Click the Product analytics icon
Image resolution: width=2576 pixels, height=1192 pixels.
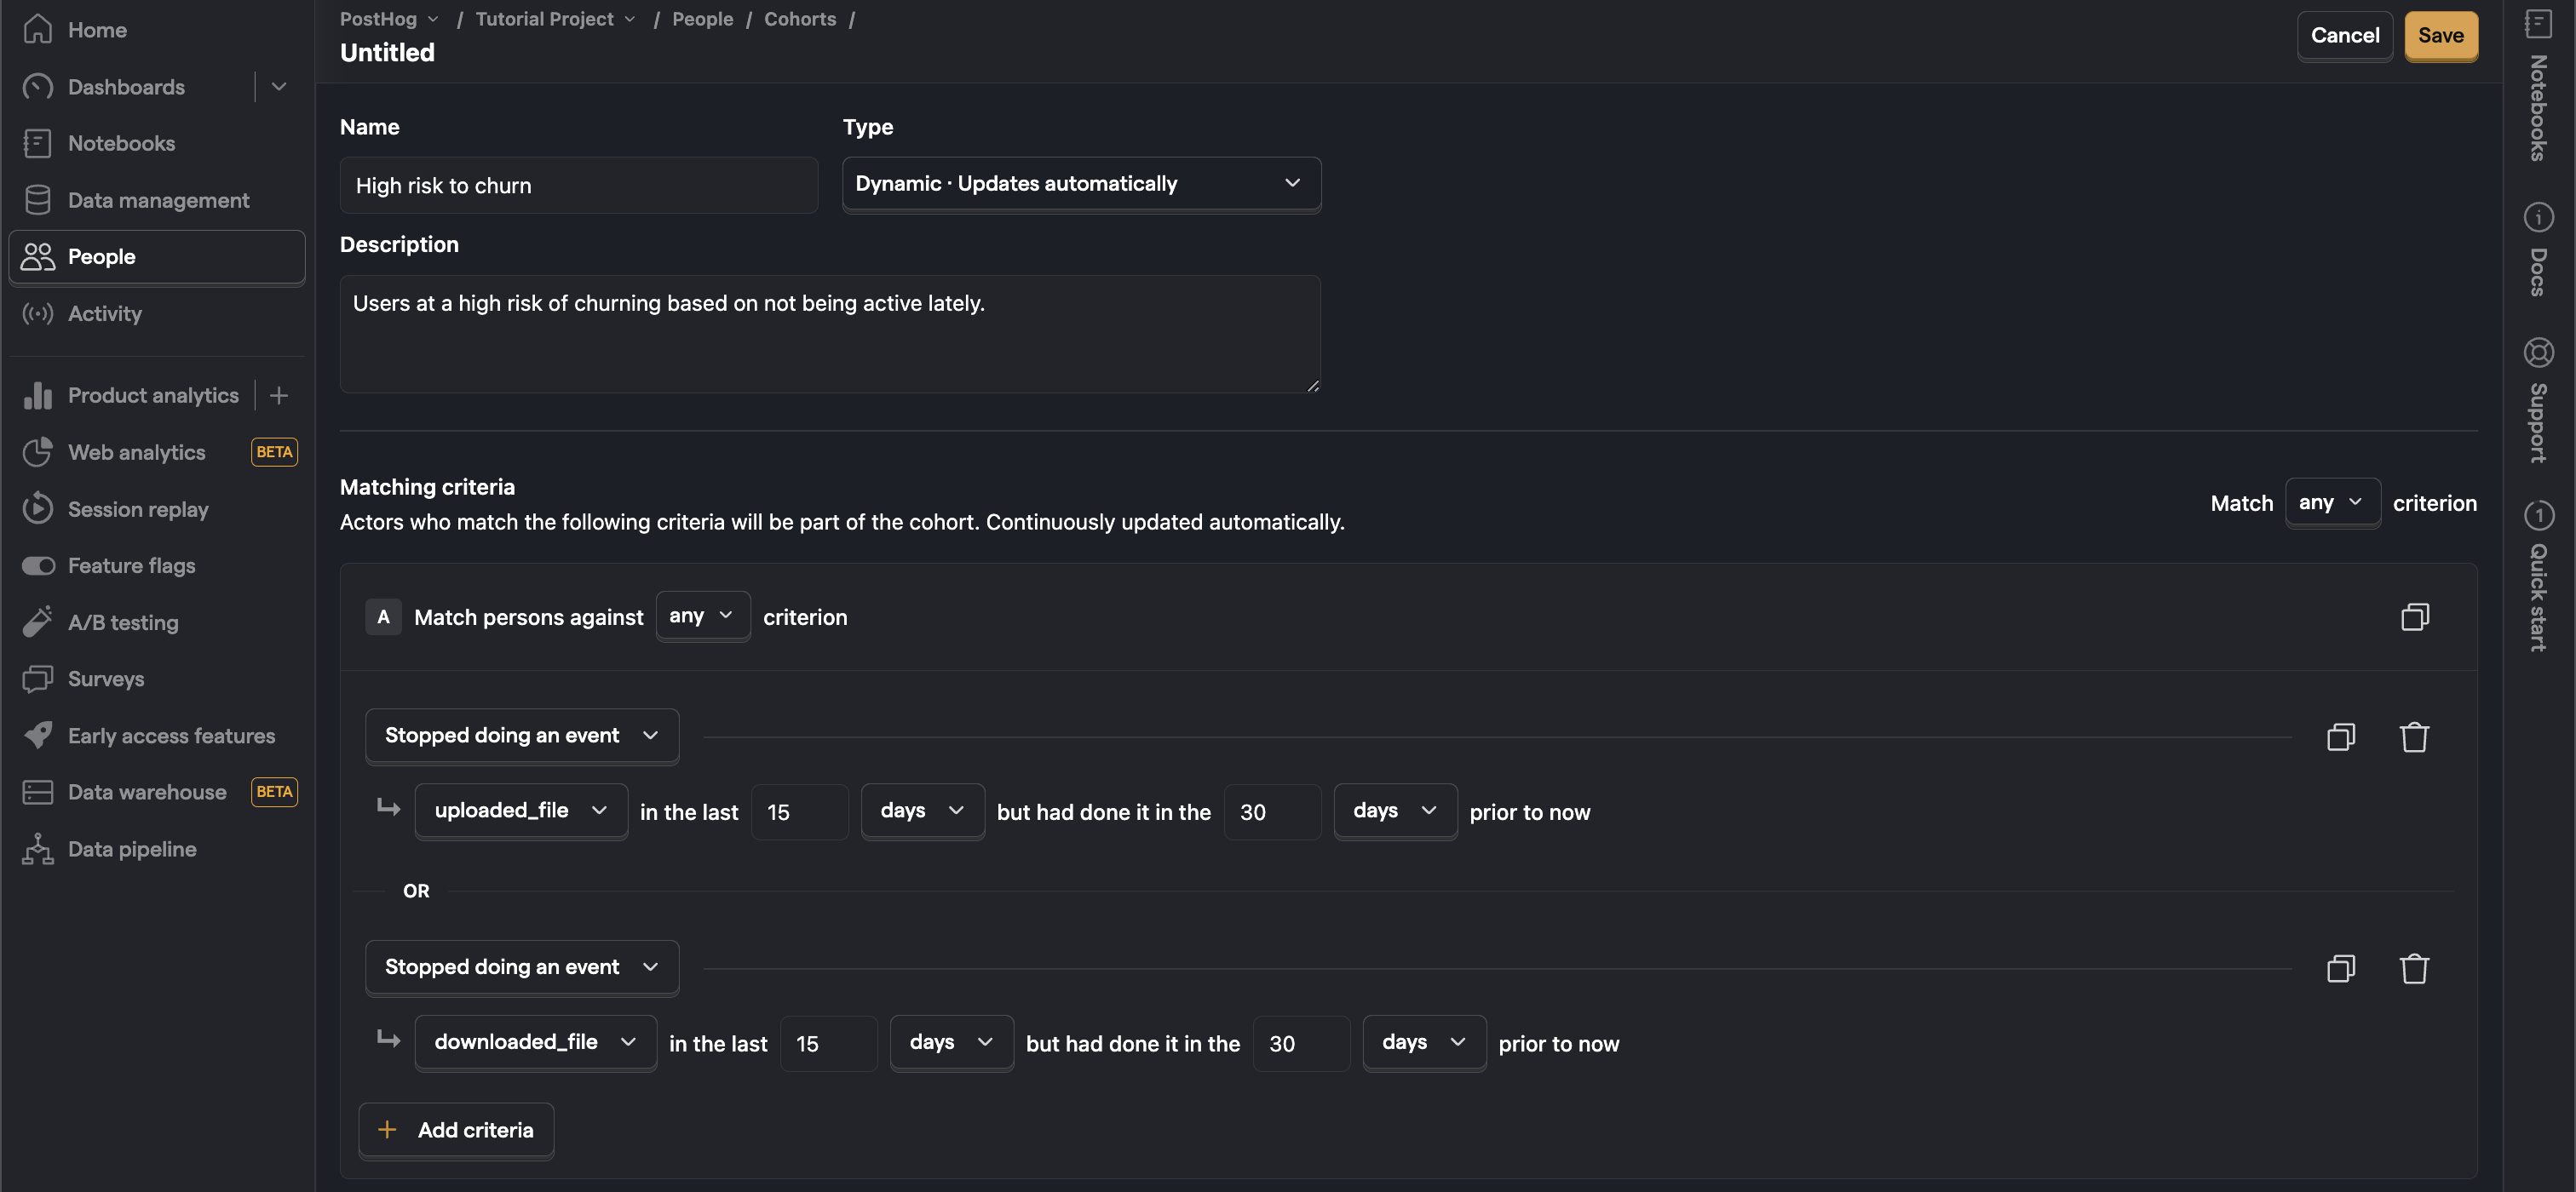pyautogui.click(x=36, y=396)
